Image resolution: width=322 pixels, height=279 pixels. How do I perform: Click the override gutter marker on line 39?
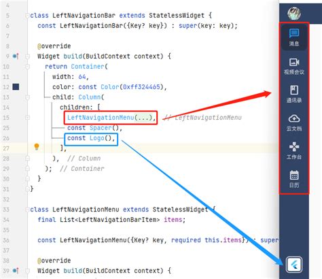click(16, 270)
